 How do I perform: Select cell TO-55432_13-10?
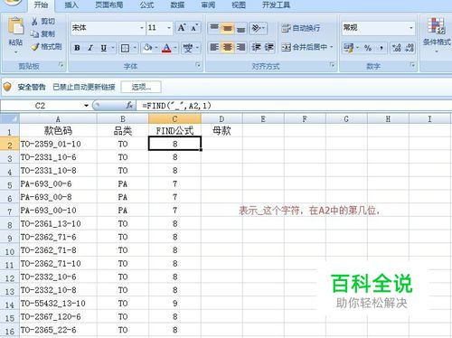click(x=58, y=304)
